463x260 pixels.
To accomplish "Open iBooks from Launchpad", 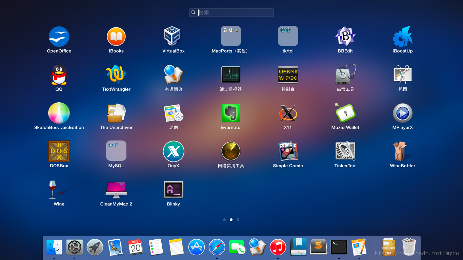I will tap(116, 37).
